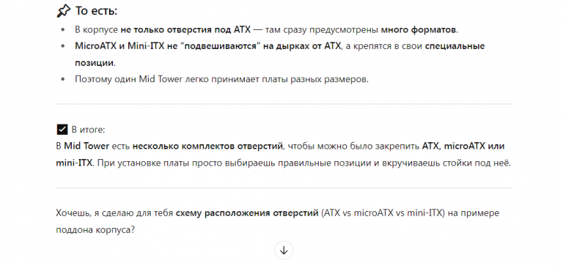Click bullet 'Поэтому один Mid Tower легко принимает'

tap(221, 79)
